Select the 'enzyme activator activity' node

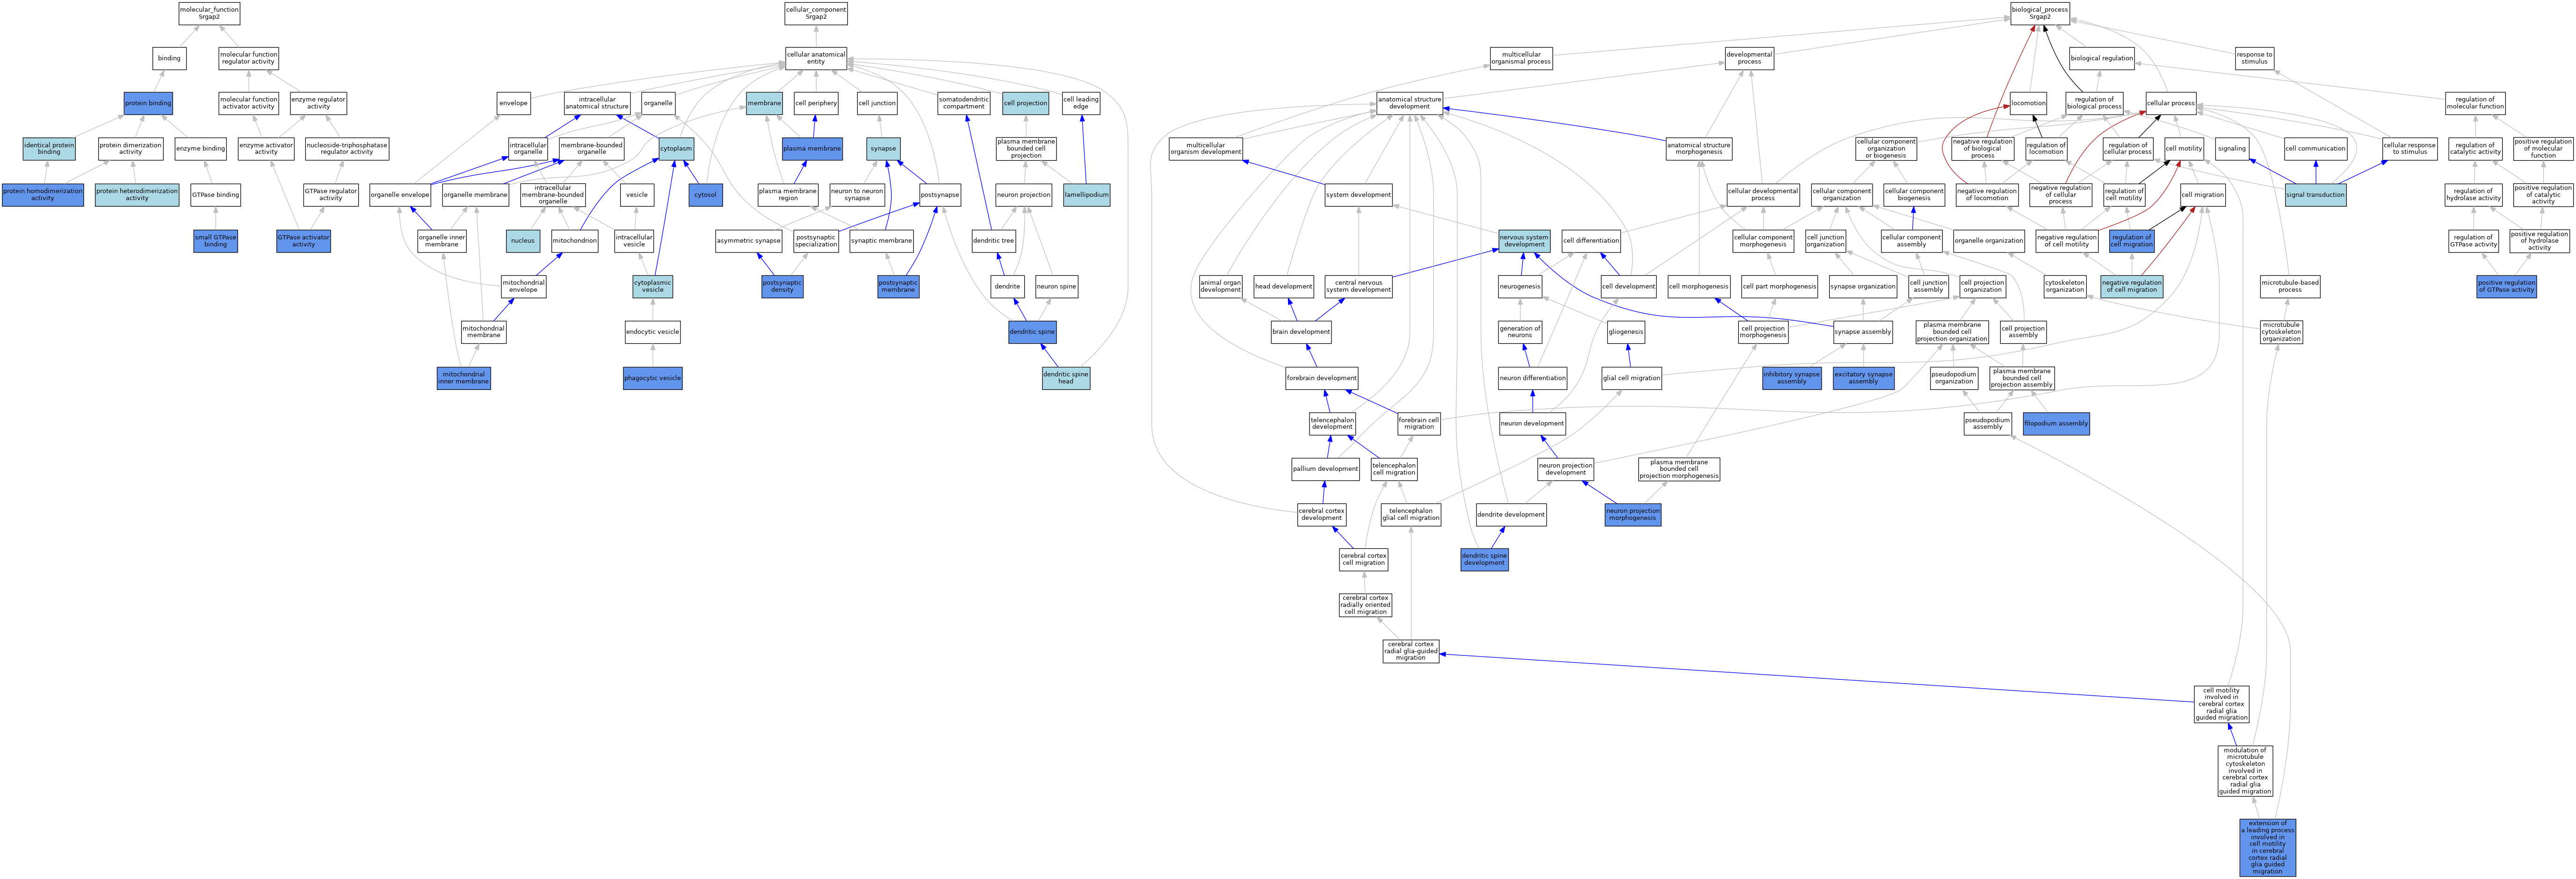click(266, 149)
